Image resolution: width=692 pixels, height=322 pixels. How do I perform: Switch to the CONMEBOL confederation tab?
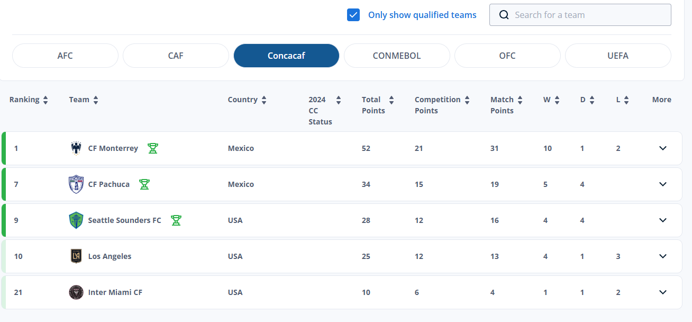pyautogui.click(x=397, y=56)
